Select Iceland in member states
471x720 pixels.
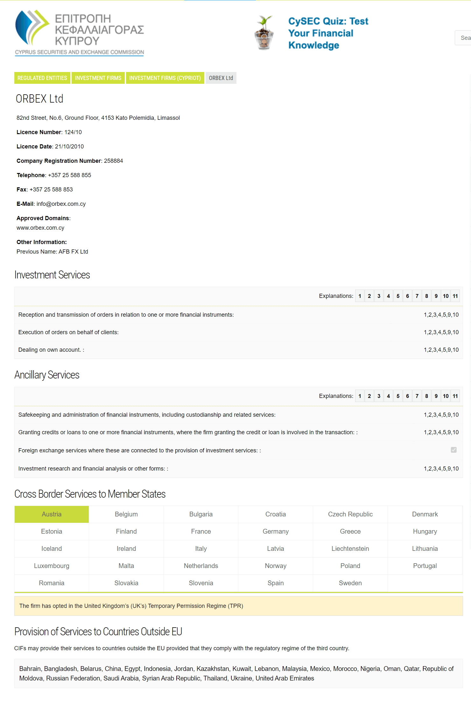coord(52,549)
